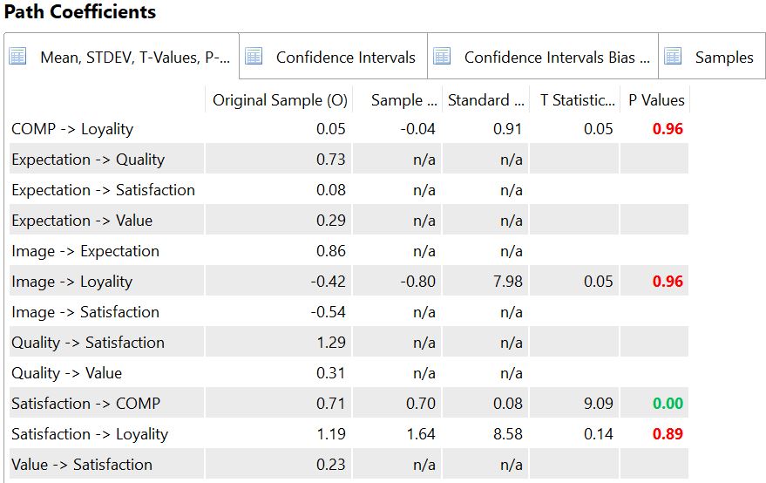
Task: Open the Samples tab
Action: pyautogui.click(x=723, y=58)
